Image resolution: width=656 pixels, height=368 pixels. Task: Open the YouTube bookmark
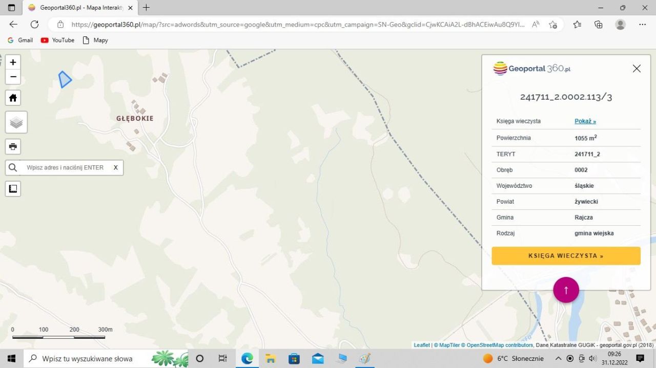pos(58,40)
